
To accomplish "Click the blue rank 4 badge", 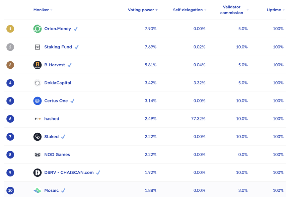I will [x=10, y=83].
